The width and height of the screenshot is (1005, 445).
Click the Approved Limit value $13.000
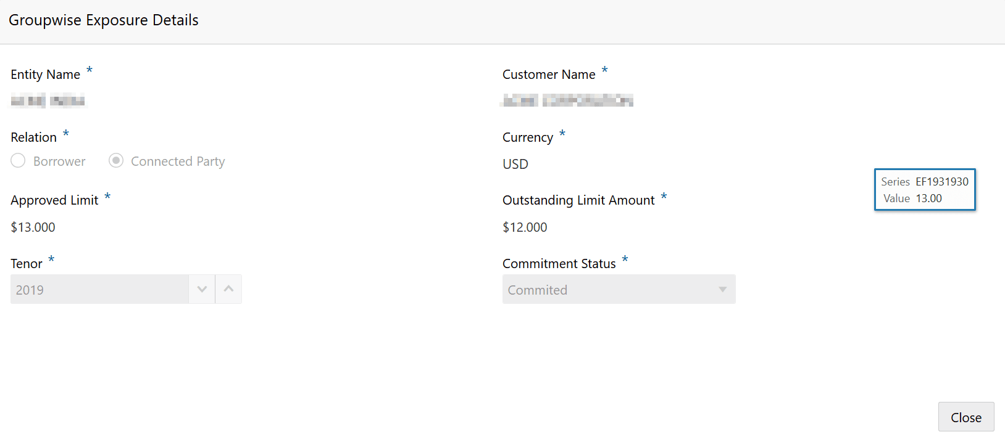[33, 227]
